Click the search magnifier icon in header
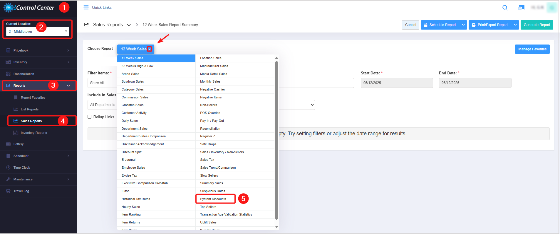Viewport: 560px width, 234px height. tap(505, 8)
